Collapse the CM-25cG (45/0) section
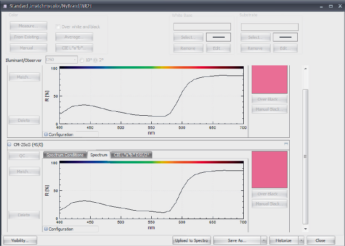The image size is (345, 246). 9,144
